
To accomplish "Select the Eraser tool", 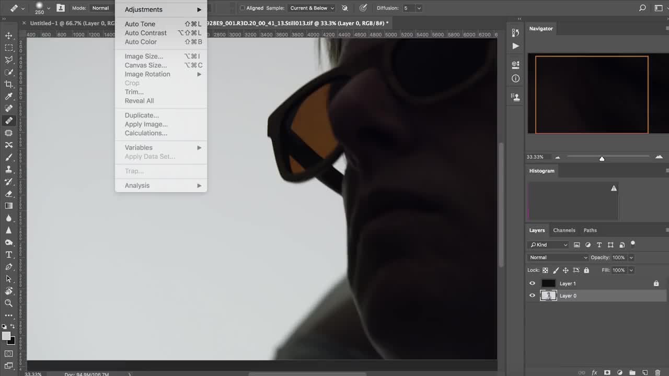I will point(8,194).
